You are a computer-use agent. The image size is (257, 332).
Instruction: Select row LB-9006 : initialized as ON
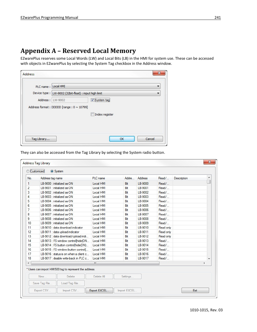(117, 210)
